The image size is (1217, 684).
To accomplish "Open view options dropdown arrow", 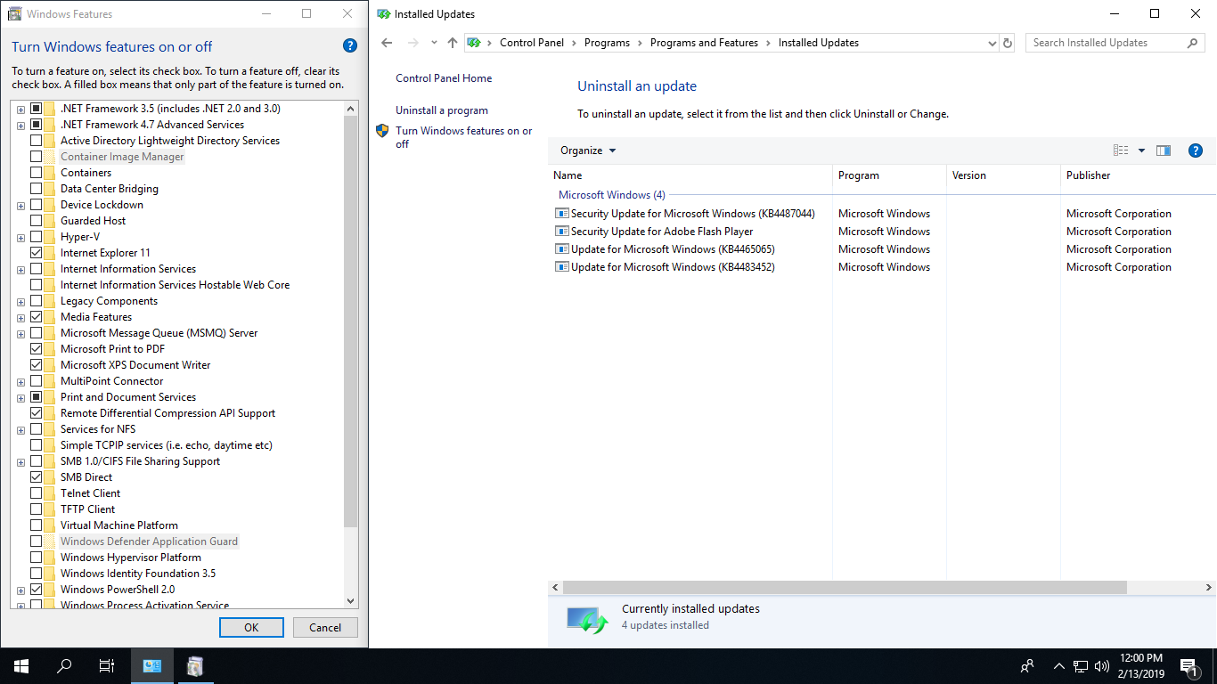I will [1141, 151].
